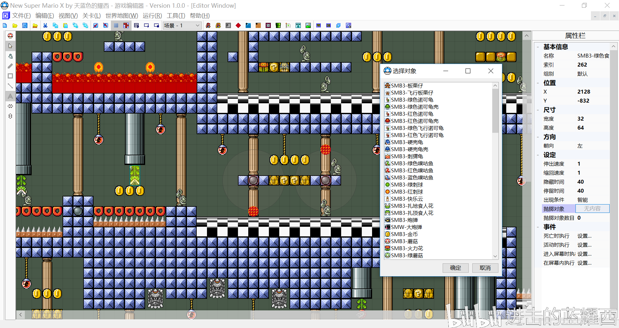The image size is (619, 328).
Task: Click the brown ground tile toolbar icon
Action: click(258, 25)
